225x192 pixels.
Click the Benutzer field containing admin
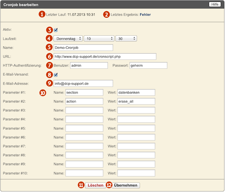(89, 65)
